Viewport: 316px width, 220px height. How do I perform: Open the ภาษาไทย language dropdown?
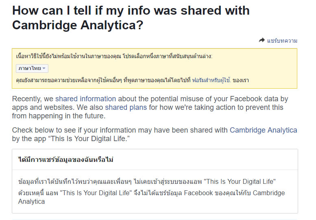pyautogui.click(x=32, y=68)
